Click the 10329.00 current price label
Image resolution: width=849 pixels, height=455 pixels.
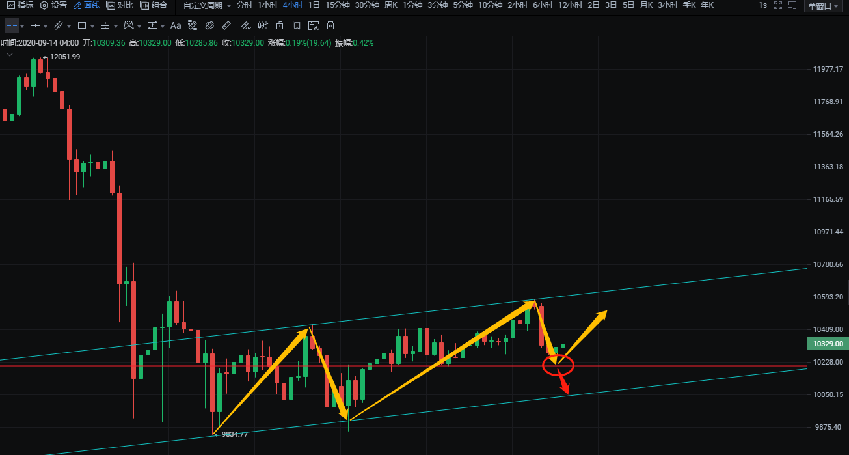point(827,344)
